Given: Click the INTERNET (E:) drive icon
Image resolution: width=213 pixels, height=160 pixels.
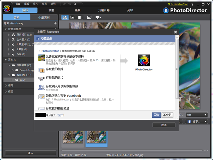Looking at the screenshot, I should click(x=13, y=75).
